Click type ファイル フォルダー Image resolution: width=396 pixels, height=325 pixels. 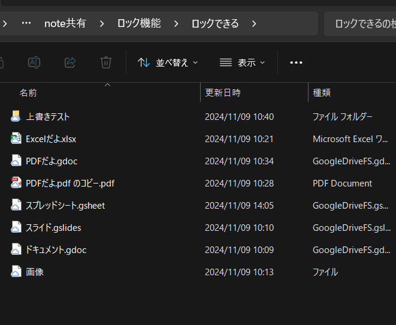click(343, 117)
